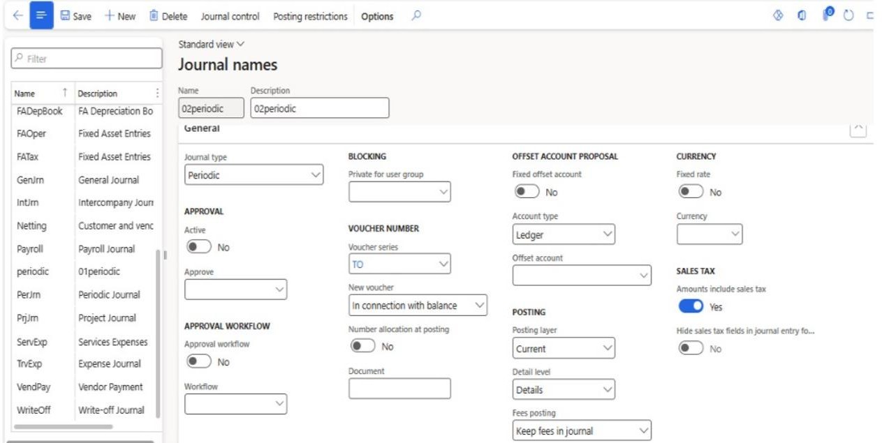The width and height of the screenshot is (882, 443).
Task: Open the Journal type dropdown
Action: pos(253,175)
